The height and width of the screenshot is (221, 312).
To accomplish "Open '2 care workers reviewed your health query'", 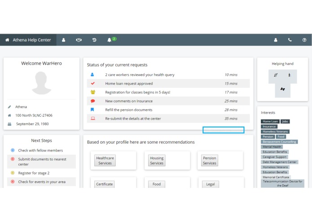I will click(140, 75).
